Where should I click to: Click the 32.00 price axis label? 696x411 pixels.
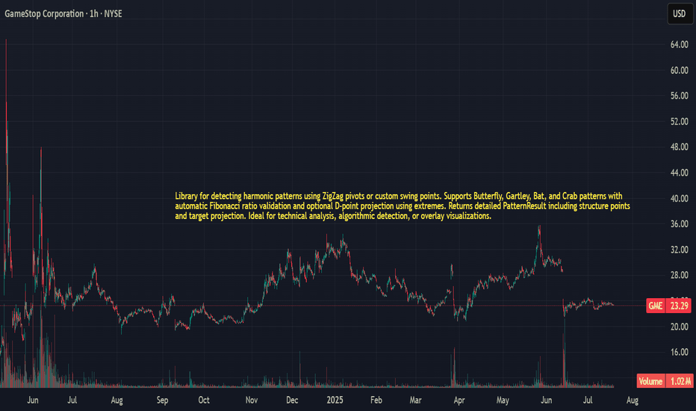(x=679, y=250)
